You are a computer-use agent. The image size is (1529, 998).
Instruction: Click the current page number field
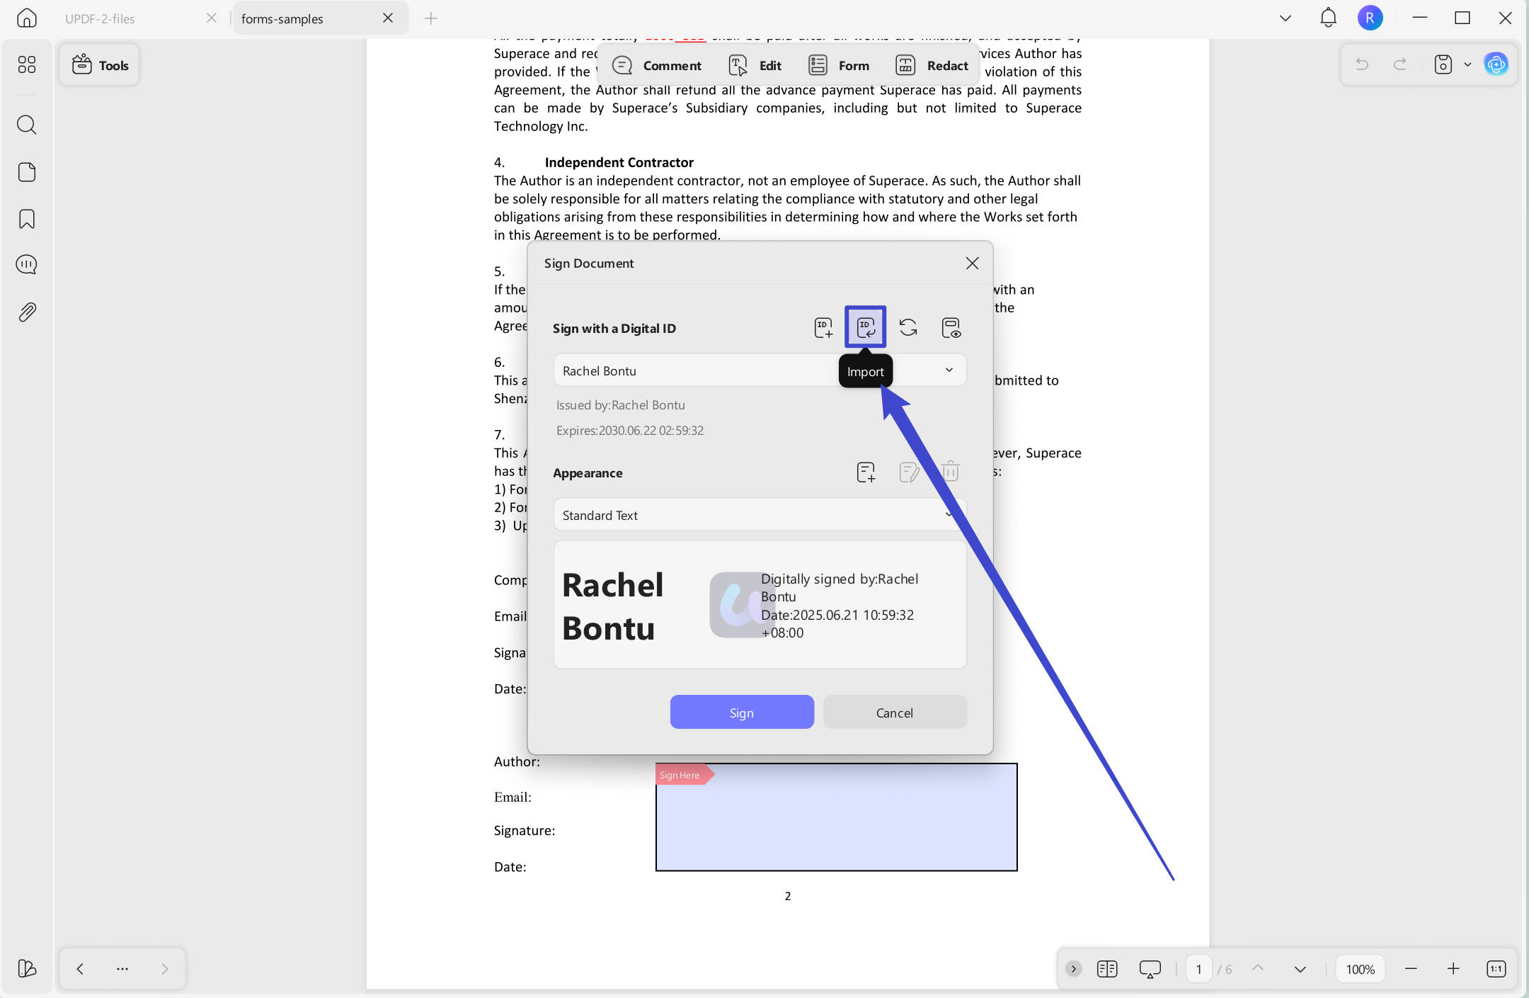(x=1198, y=968)
